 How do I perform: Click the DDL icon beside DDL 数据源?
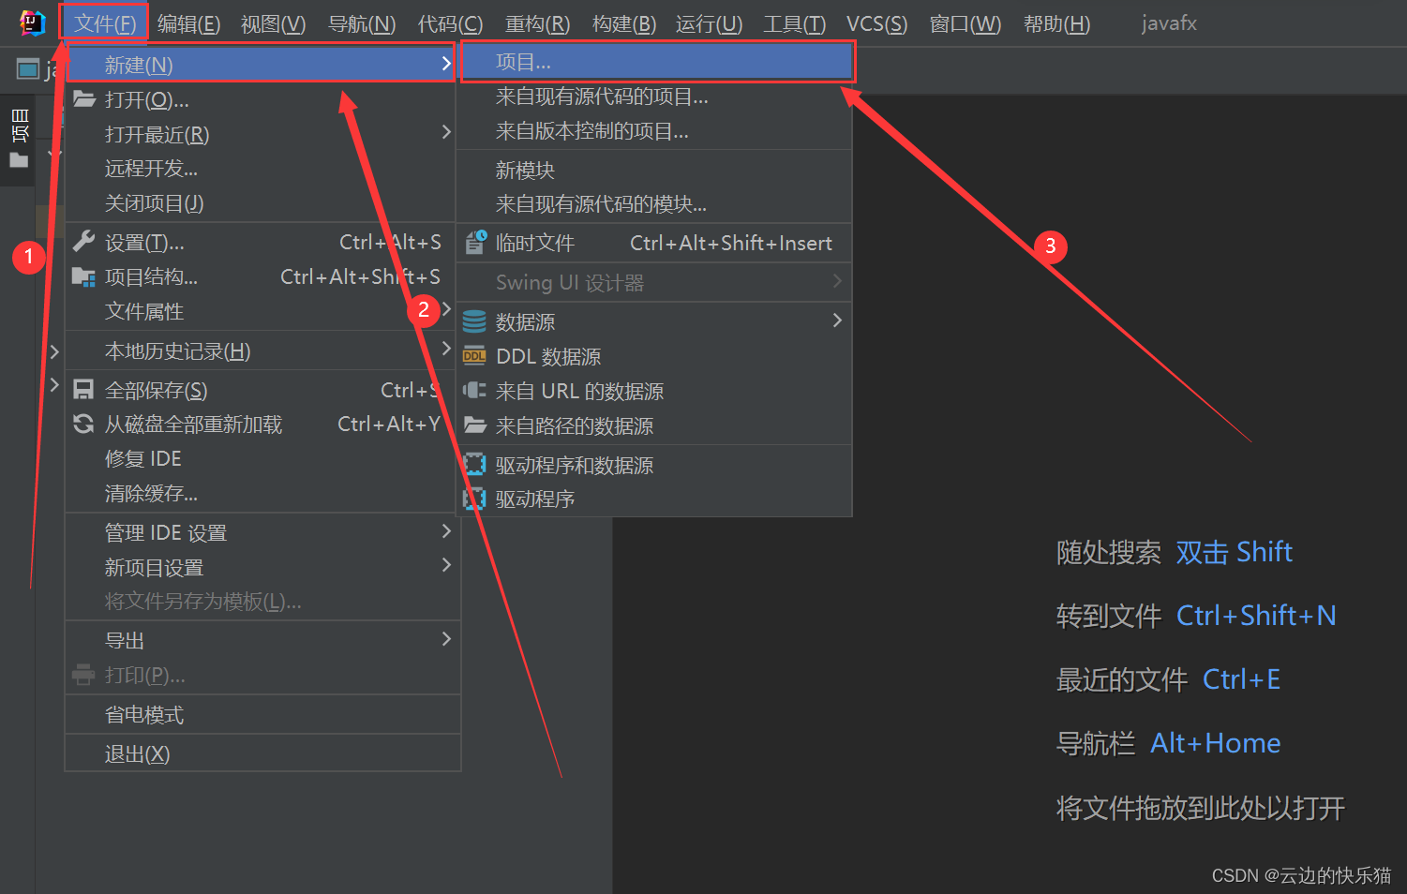[475, 356]
